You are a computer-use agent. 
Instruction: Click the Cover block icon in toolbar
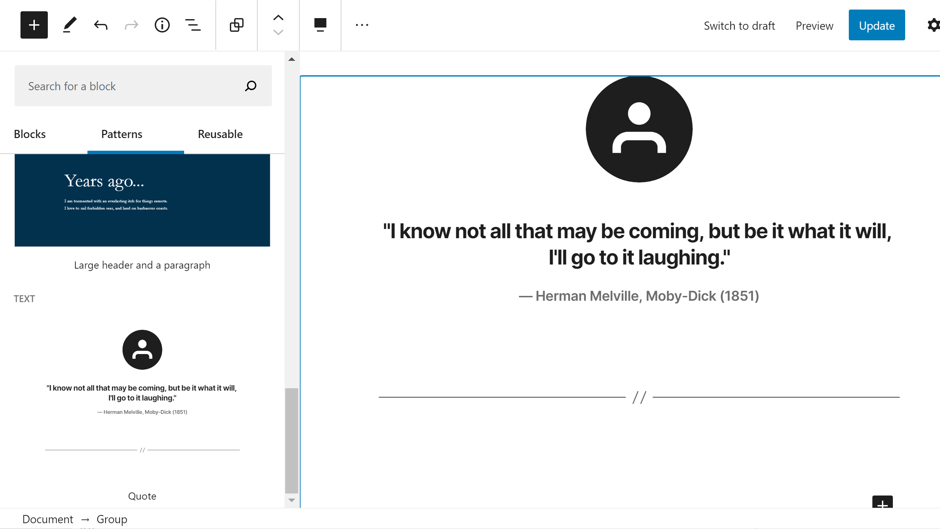tap(320, 25)
